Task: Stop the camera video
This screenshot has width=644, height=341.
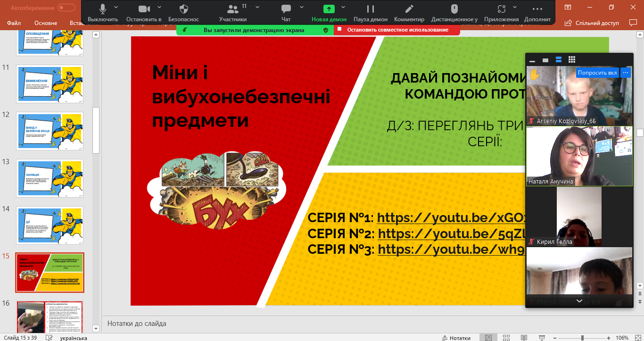Action: tap(144, 13)
